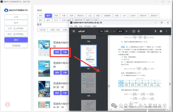Image resolution: width=173 pixels, height=112 pixels.
Task: Choose the 思想政治 subject tag
Action: pyautogui.click(x=81, y=16)
